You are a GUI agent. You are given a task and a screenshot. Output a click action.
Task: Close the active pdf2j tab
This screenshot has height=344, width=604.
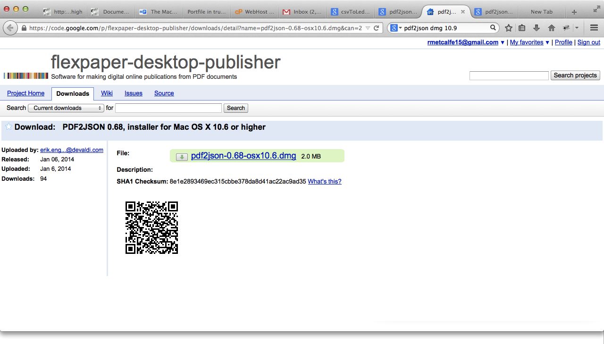[463, 12]
